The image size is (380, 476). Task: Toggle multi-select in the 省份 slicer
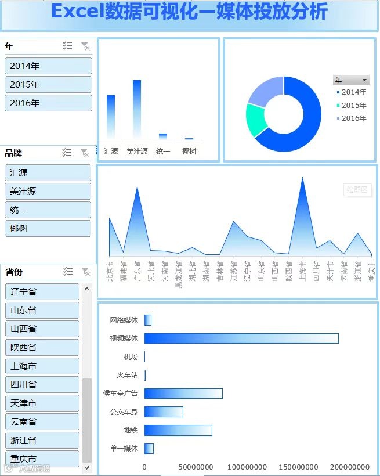click(x=68, y=272)
